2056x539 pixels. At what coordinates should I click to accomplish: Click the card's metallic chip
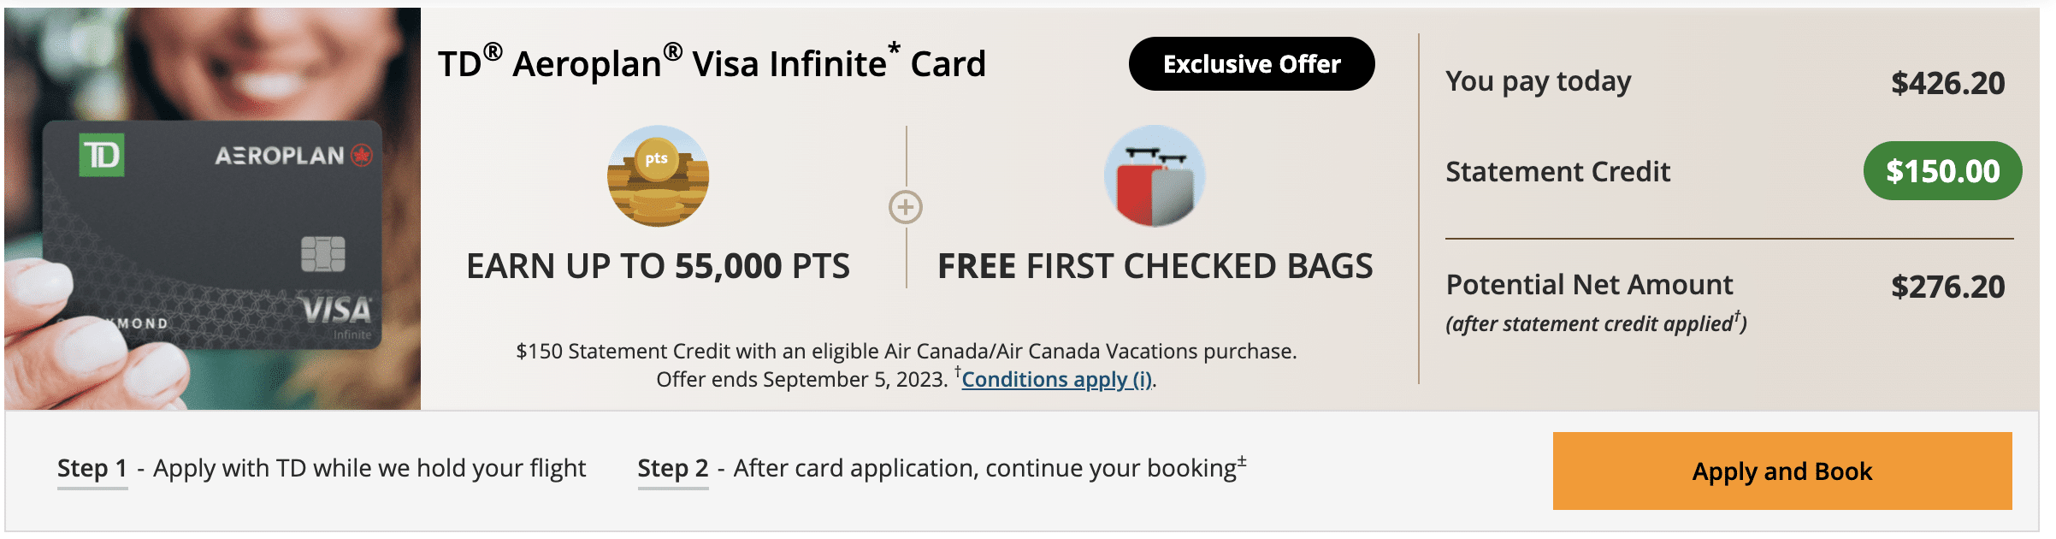point(323,254)
